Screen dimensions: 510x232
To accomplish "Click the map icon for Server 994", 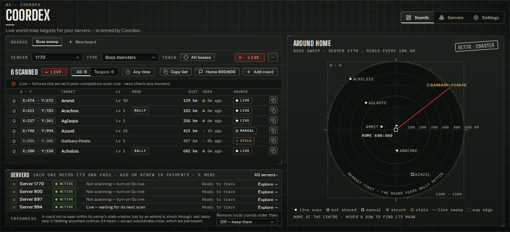I will point(14,207).
